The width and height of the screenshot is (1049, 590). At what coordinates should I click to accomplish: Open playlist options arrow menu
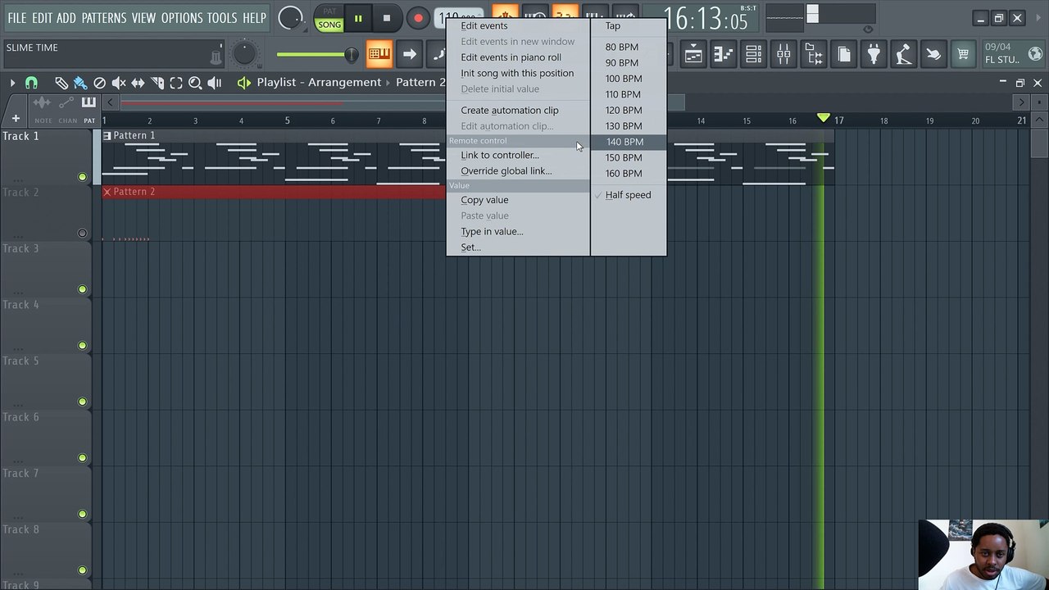coord(12,83)
